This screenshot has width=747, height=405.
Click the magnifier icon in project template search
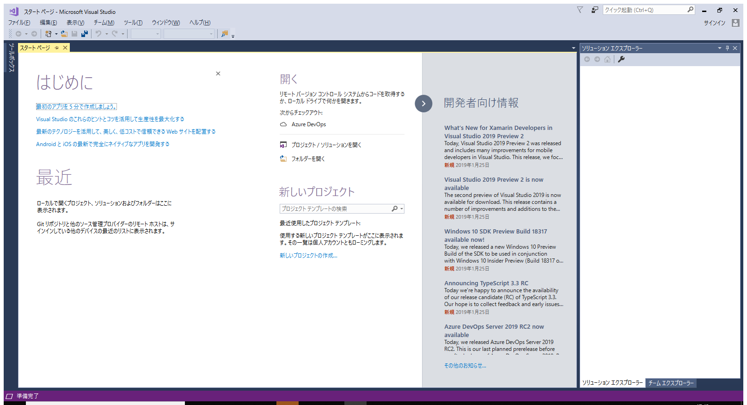pyautogui.click(x=394, y=209)
